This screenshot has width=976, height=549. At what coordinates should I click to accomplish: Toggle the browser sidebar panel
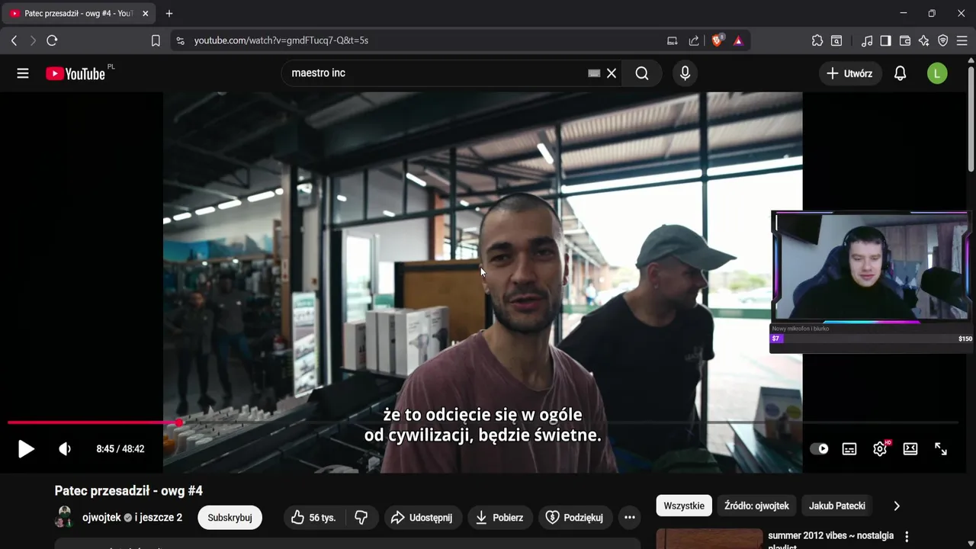(885, 40)
